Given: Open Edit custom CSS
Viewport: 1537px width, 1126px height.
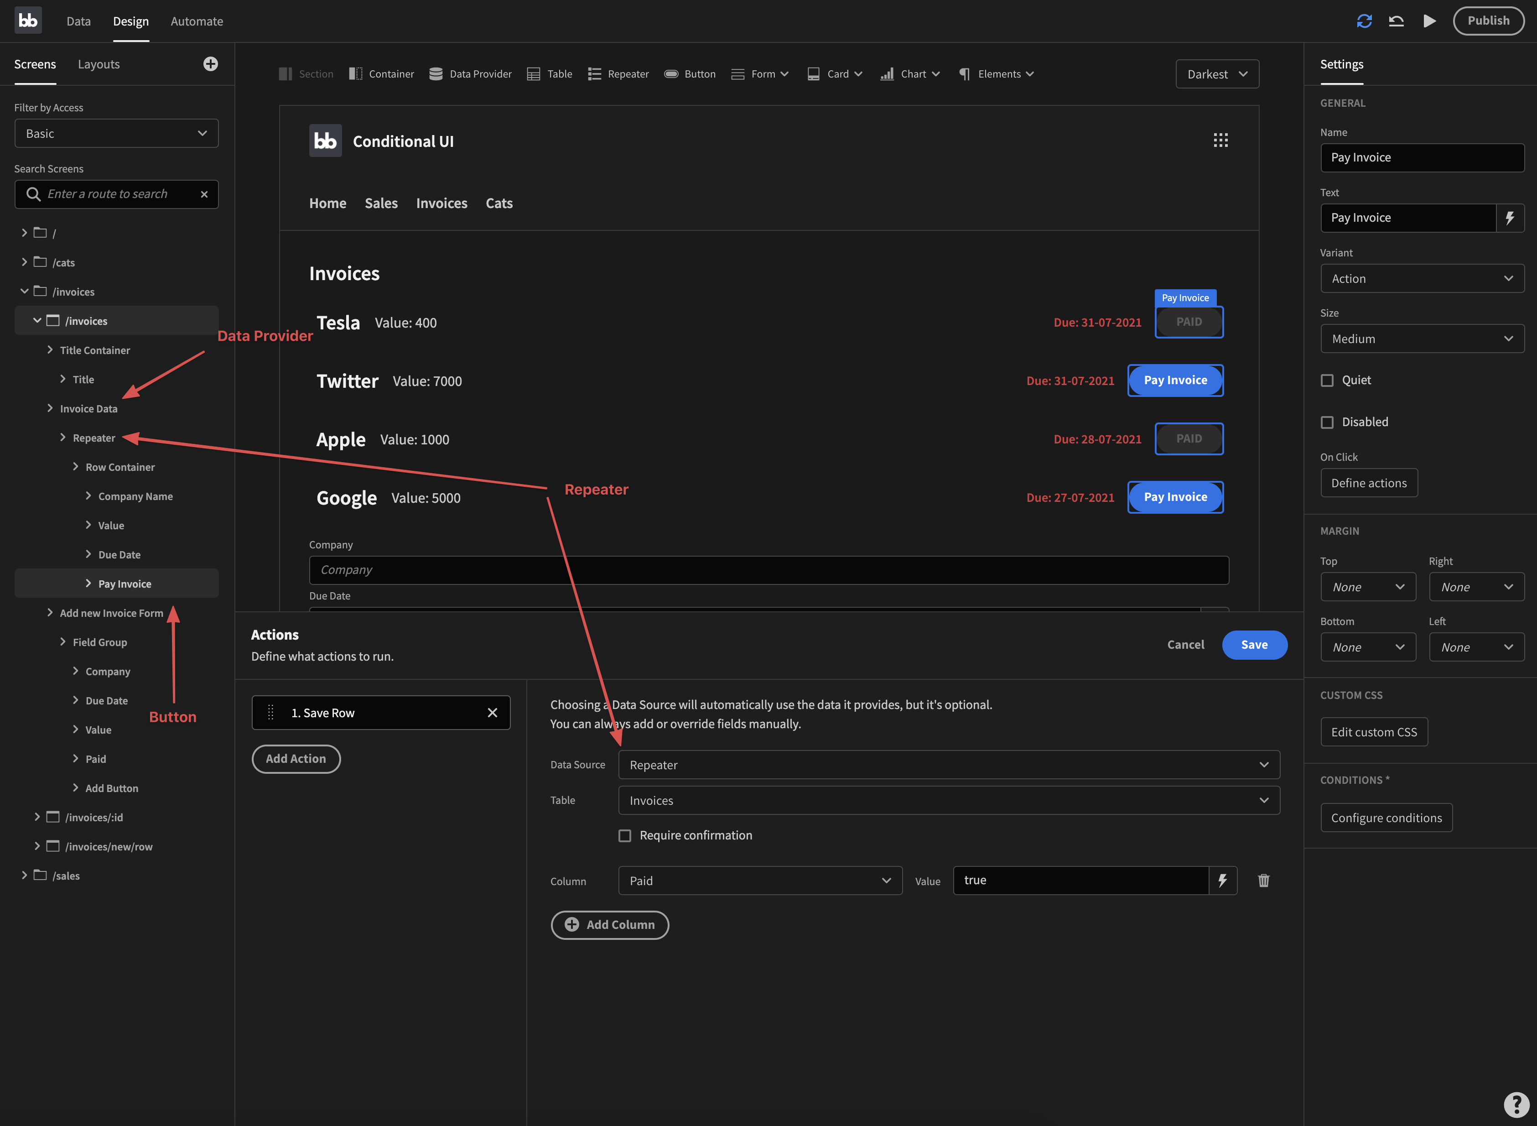Looking at the screenshot, I should (1373, 732).
